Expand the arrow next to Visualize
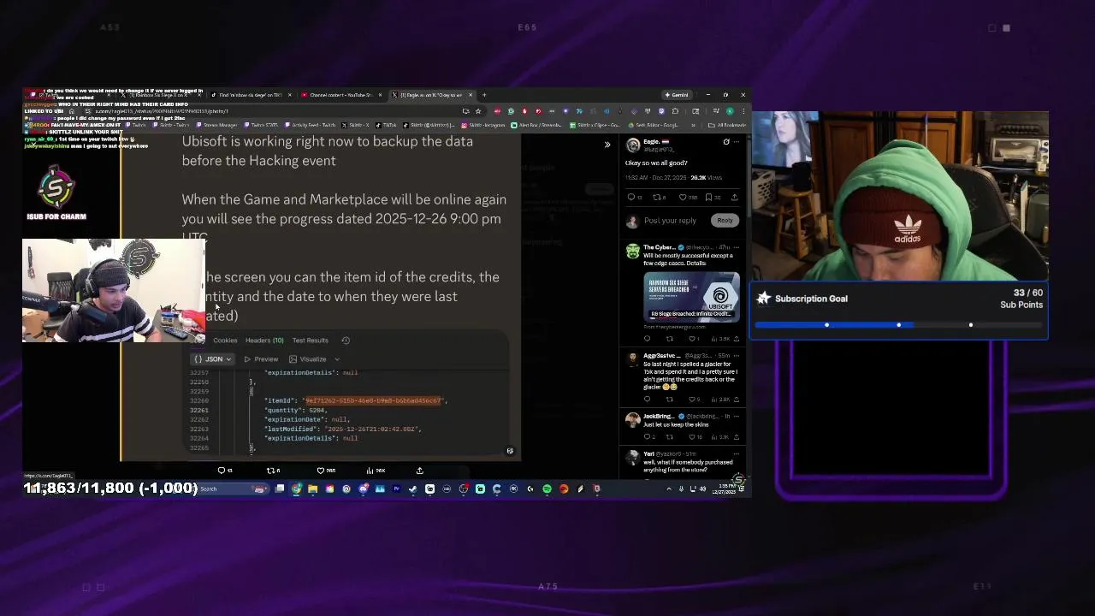The height and width of the screenshot is (616, 1095). coord(336,359)
